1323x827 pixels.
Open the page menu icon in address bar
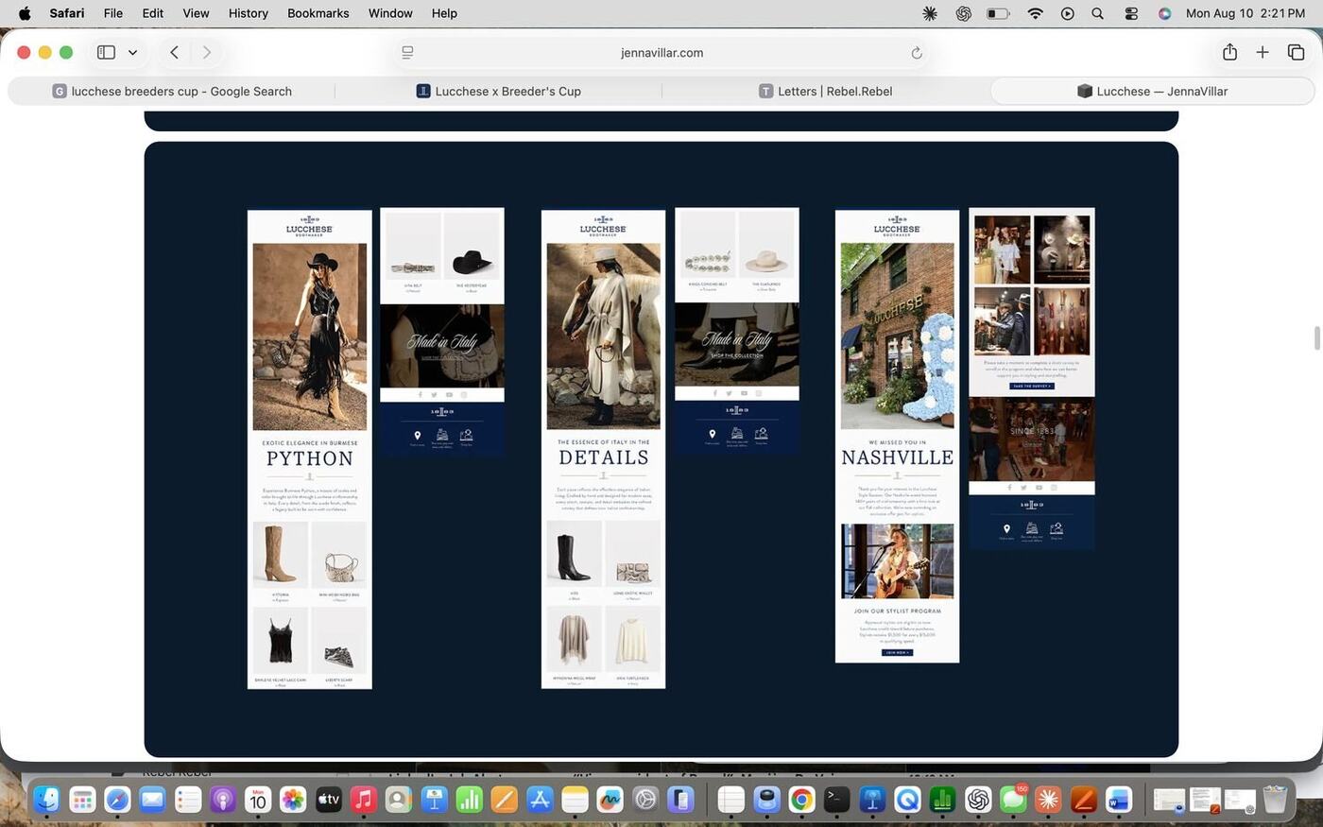pos(407,53)
